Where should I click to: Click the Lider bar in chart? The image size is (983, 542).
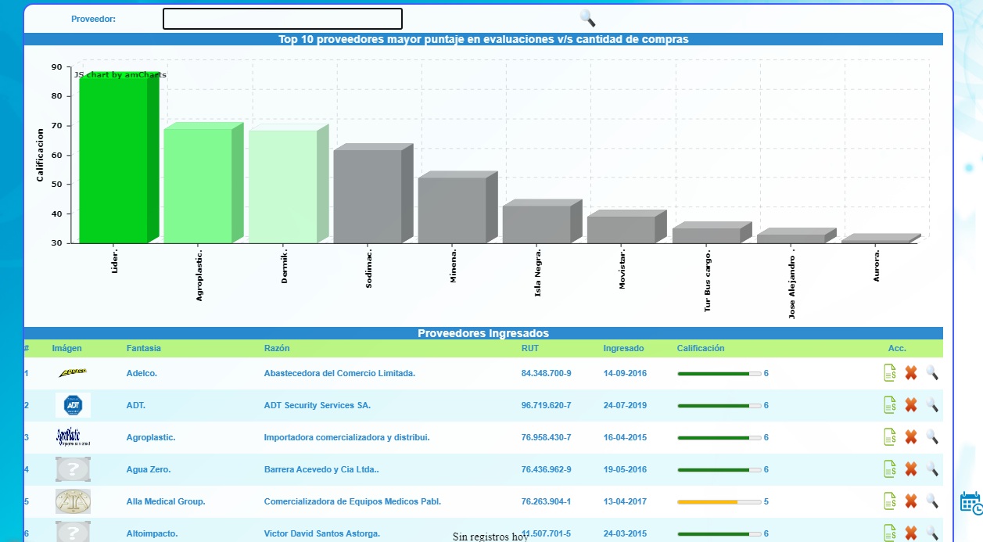click(113, 160)
